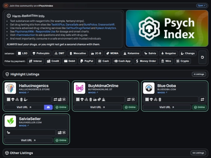This screenshot has width=211, height=158.
Task: Toggle the Changa substance filter
Action: (x=188, y=53)
